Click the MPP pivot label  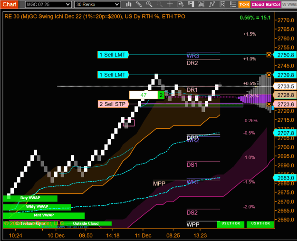pos(159,183)
